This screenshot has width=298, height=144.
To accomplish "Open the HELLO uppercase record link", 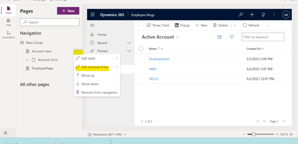I will 154,79.
